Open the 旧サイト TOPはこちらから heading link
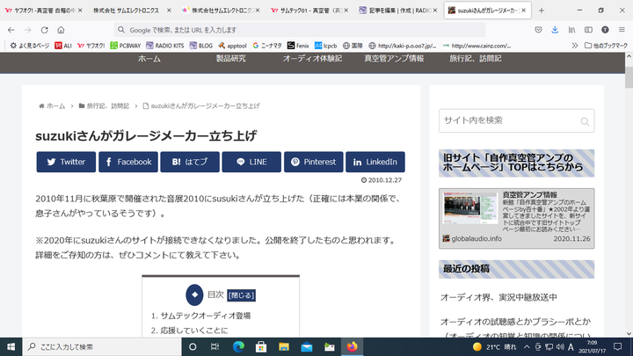633x356 pixels. point(516,163)
